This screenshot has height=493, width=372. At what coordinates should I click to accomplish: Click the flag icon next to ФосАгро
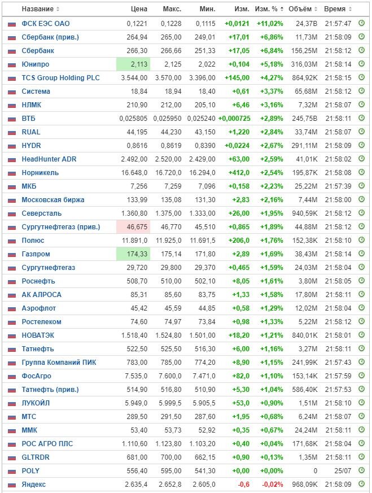coord(12,376)
